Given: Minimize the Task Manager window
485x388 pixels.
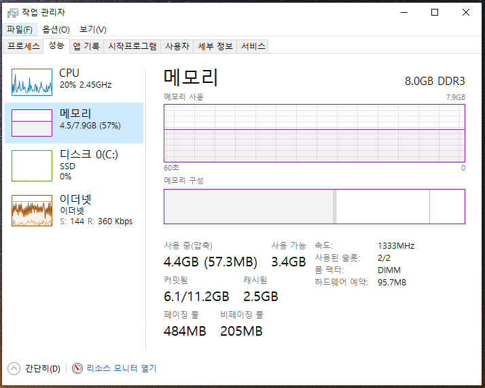Looking at the screenshot, I should (x=404, y=12).
